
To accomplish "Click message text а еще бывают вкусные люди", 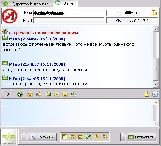I will click(45, 70).
